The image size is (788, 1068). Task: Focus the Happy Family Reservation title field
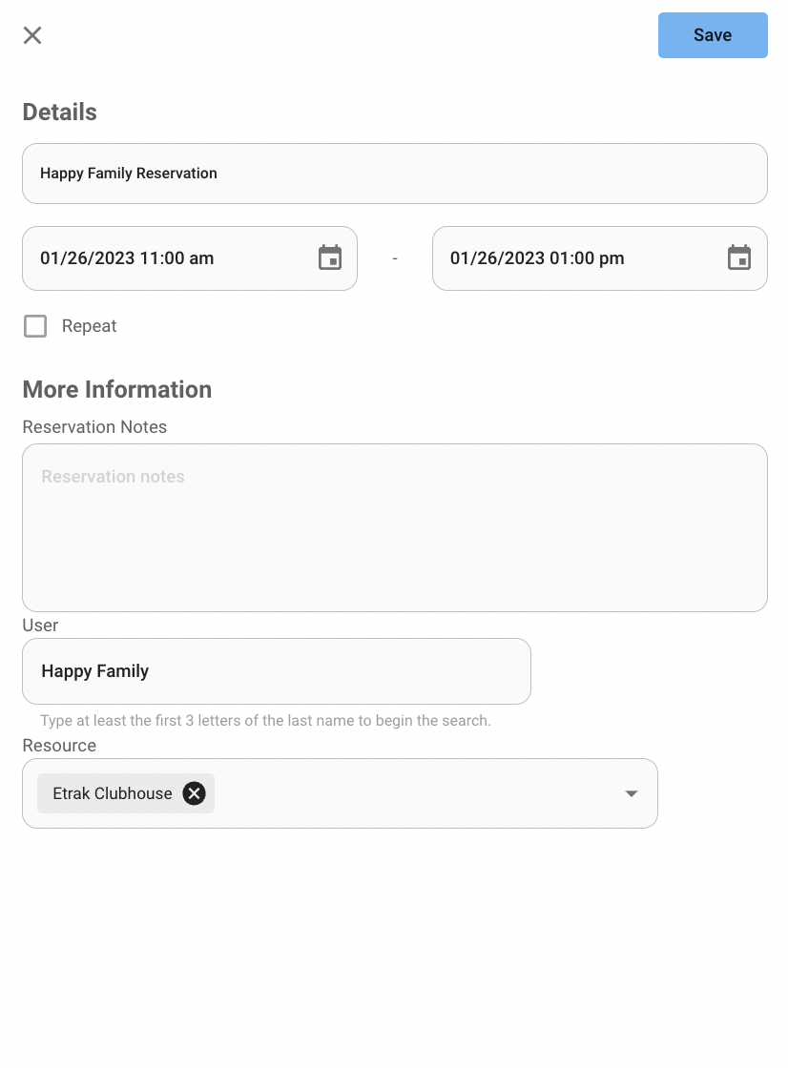[395, 174]
